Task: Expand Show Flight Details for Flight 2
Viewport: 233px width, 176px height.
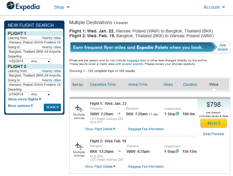Action: click(100, 166)
